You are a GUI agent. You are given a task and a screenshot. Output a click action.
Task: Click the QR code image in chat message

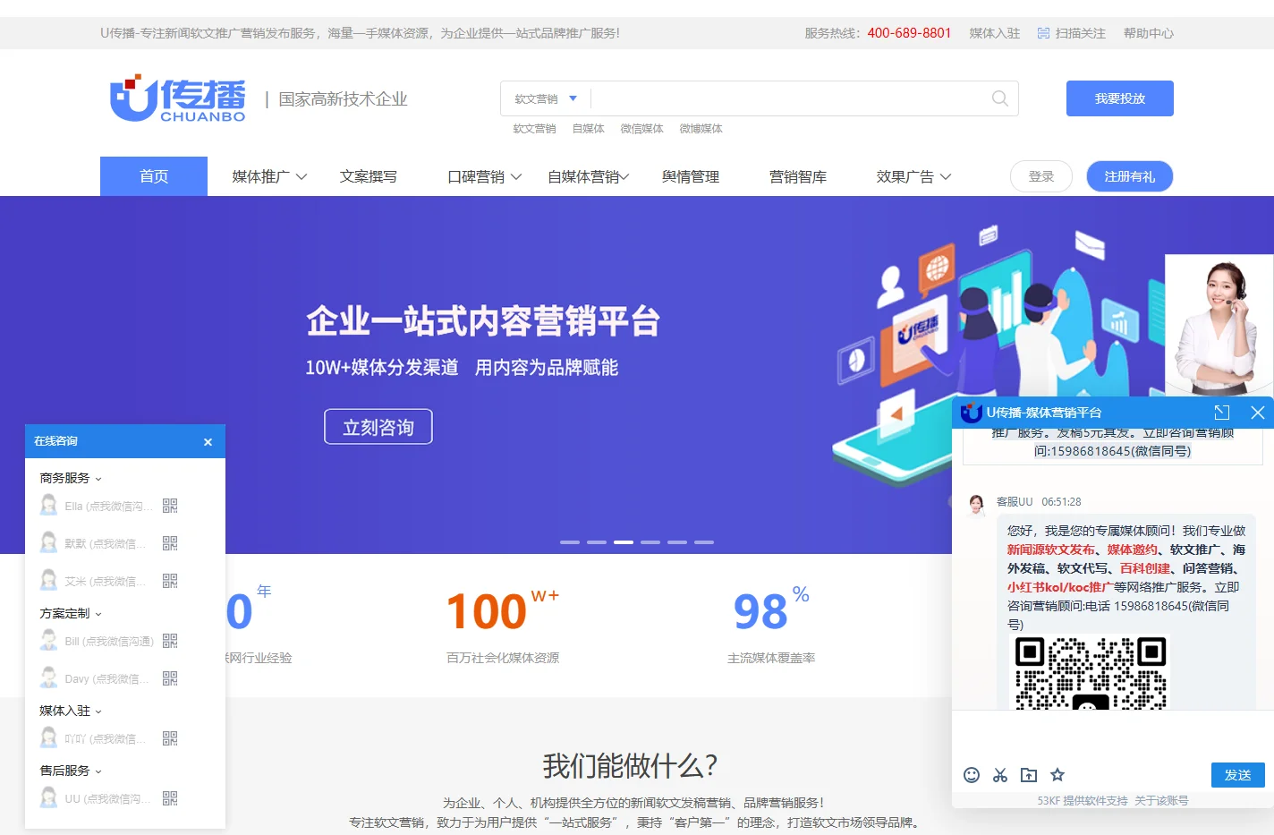point(1091,672)
